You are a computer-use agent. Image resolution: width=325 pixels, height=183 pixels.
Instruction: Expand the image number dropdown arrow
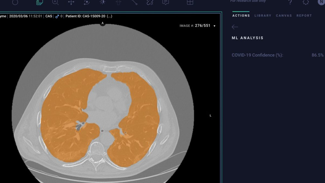coord(214,26)
